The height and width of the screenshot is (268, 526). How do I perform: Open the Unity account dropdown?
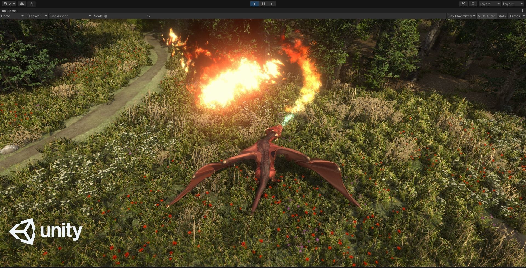coord(9,4)
